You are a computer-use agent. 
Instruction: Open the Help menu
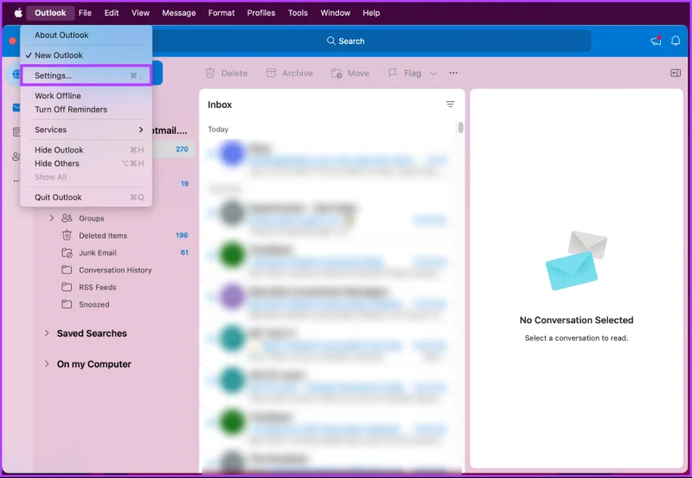371,13
